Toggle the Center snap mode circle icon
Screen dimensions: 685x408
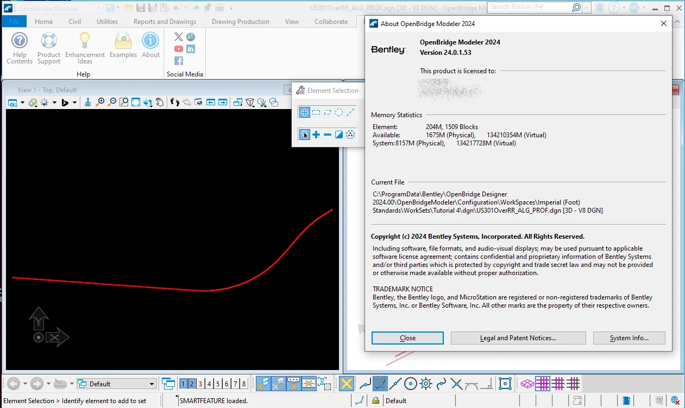[x=411, y=384]
